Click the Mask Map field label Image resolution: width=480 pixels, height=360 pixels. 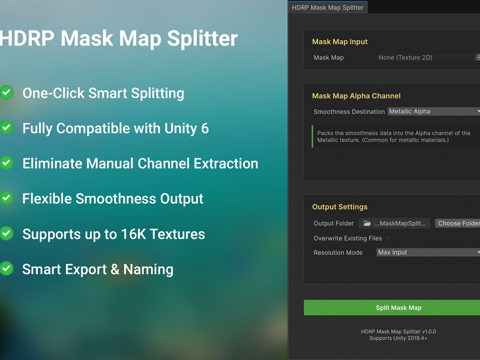(328, 58)
